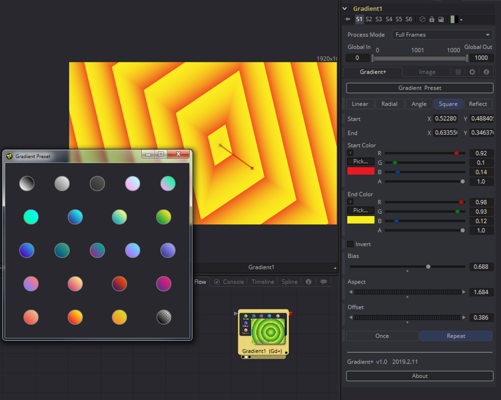Choose the dark gray preset ball
This screenshot has width=501, height=400.
coord(97,184)
